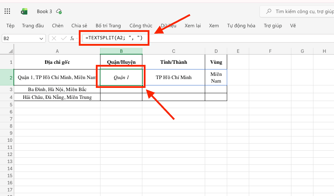Select cell 'Quận 1, TP Hồ Chí Minh, Miền Nam'

[57, 78]
